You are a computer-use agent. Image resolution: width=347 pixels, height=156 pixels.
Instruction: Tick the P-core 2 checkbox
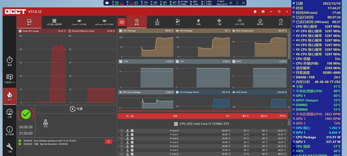(x=122, y=138)
